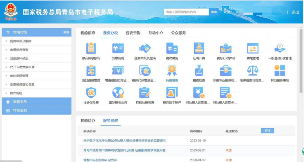Open the 稽查检查 icon
The width and height of the screenshot is (304, 162).
[x=199, y=71]
